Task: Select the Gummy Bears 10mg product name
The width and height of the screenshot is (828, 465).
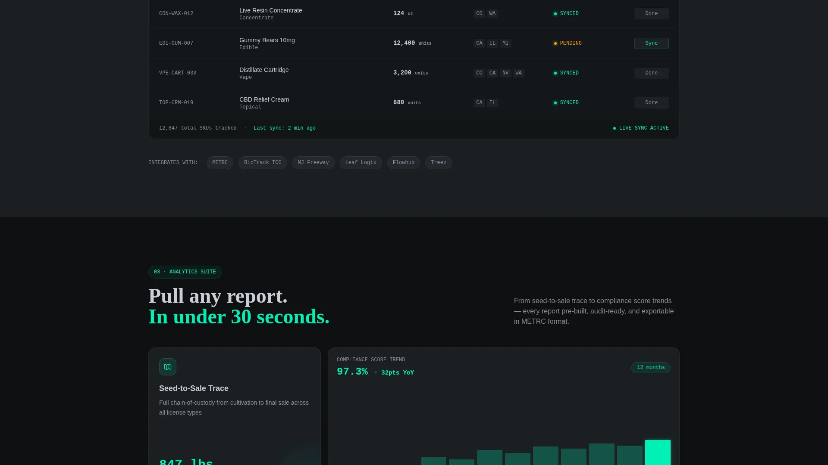Action: click(267, 40)
